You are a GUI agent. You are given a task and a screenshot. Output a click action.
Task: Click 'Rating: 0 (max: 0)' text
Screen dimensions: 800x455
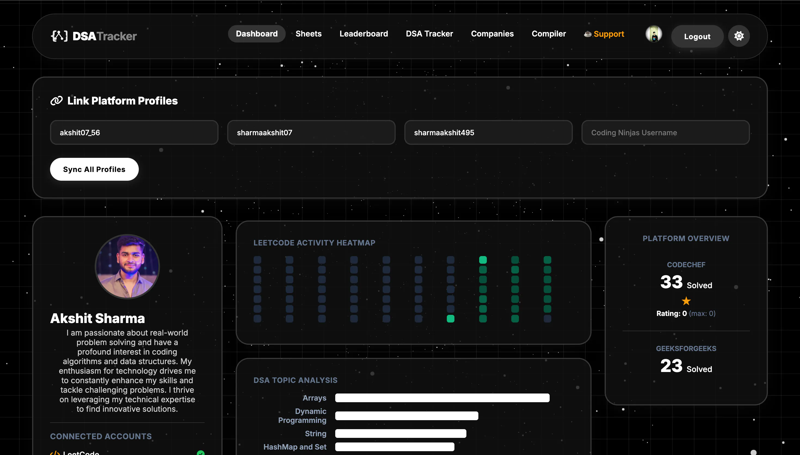[686, 313]
